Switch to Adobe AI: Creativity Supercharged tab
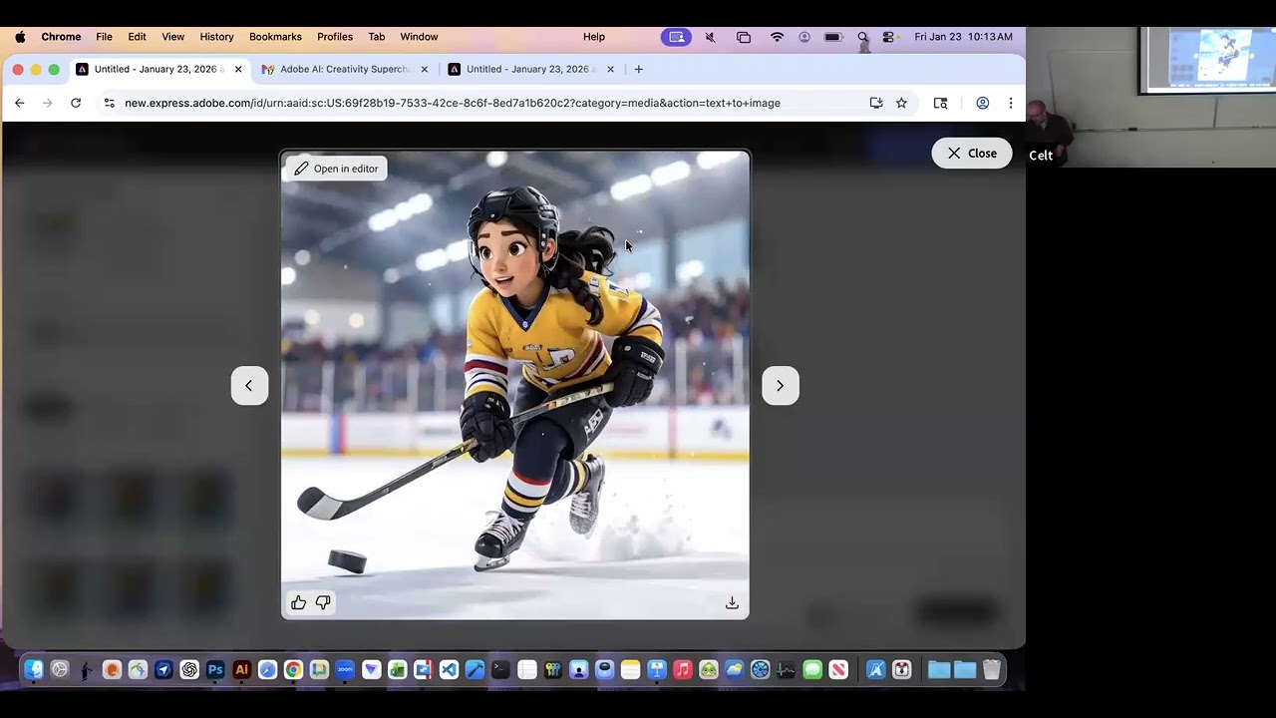The height and width of the screenshot is (718, 1276). point(345,69)
